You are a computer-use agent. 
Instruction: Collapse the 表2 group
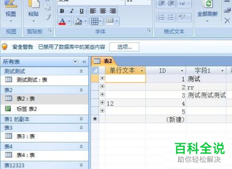[81, 90]
